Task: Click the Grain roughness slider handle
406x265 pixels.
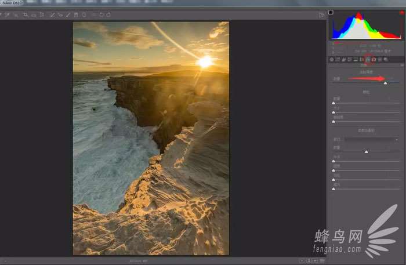Action: [333, 122]
